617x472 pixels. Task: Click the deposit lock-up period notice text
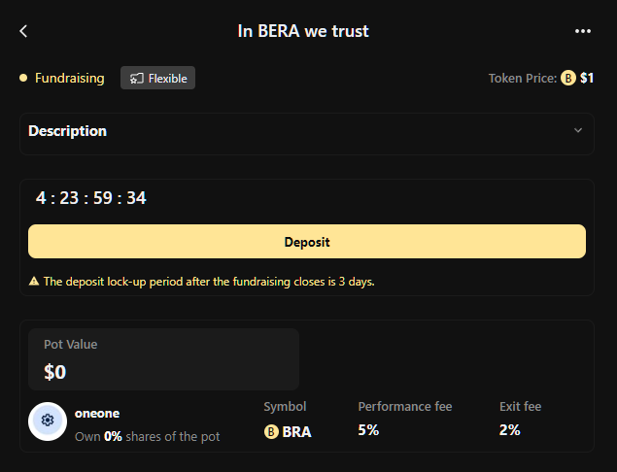click(x=209, y=282)
